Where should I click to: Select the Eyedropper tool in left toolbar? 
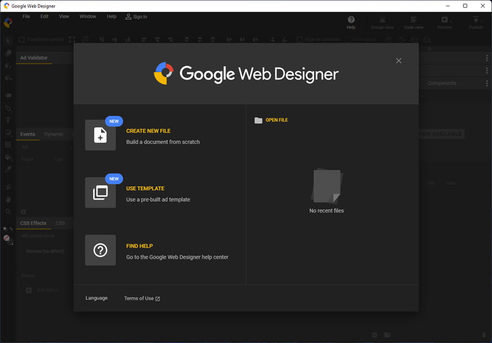(x=8, y=169)
